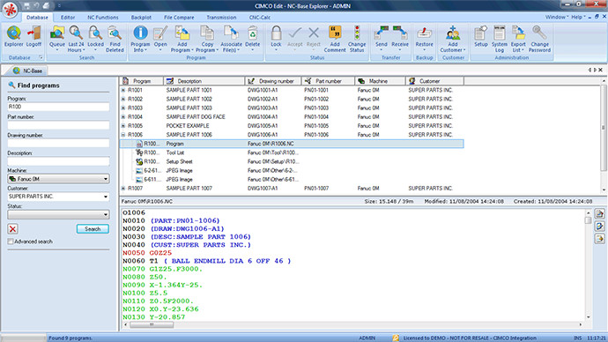The width and height of the screenshot is (608, 342).
Task: Click the Logoff icon
Action: point(33,36)
